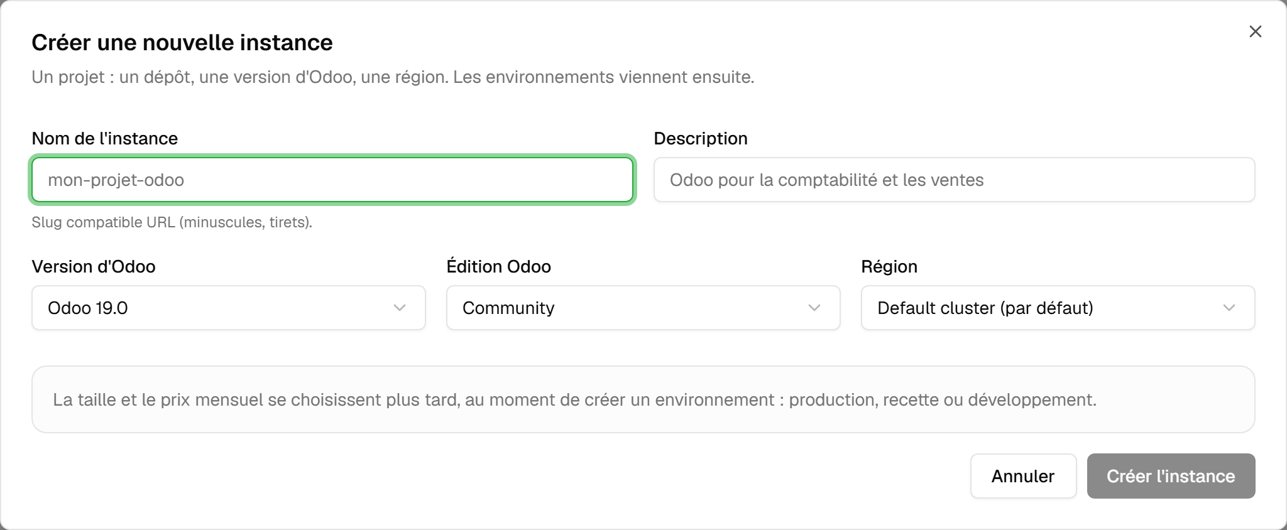Click the 'Édition Odoo' label

pos(499,266)
